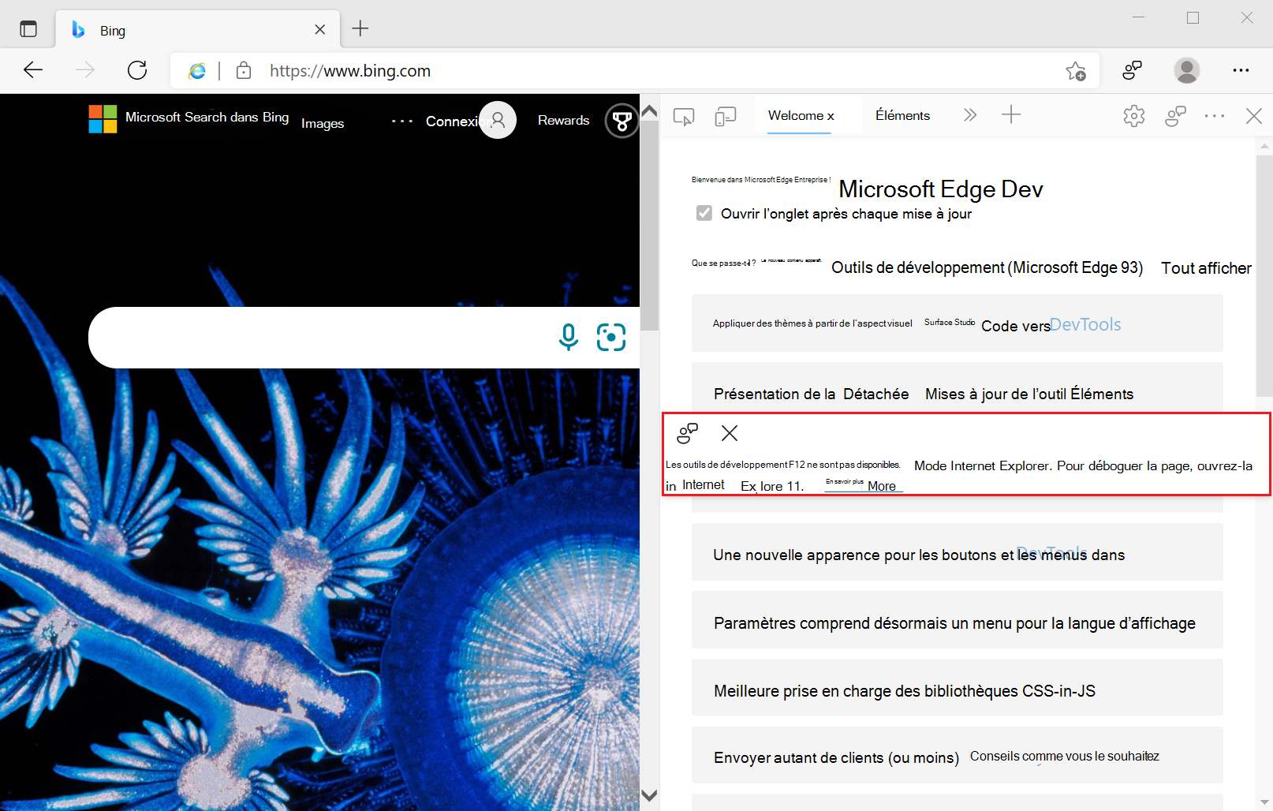Open 'Envoyer autant de clients' card

pos(957,755)
